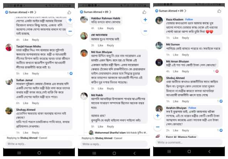The height and width of the screenshot is (159, 228).
Task: Tap the Android back button in the right screenshot
Action: point(209,151)
